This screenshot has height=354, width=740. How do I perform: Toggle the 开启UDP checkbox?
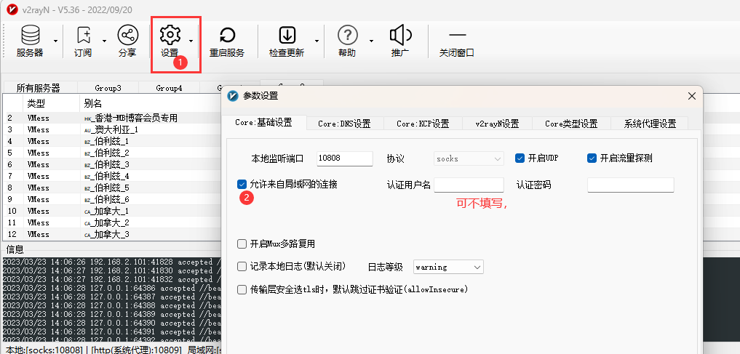520,158
